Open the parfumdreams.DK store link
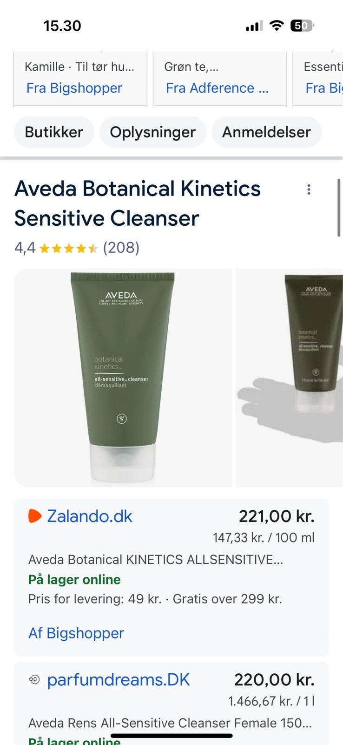 tap(119, 680)
